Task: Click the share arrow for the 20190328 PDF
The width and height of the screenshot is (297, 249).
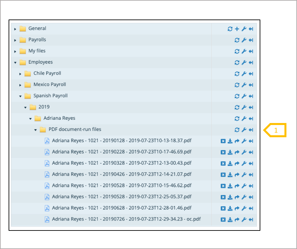Action: pyautogui.click(x=237, y=164)
